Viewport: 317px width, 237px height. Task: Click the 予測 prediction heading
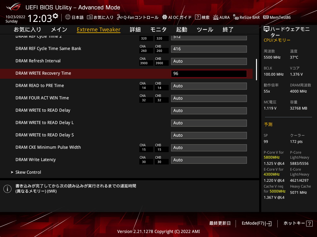(x=268, y=124)
